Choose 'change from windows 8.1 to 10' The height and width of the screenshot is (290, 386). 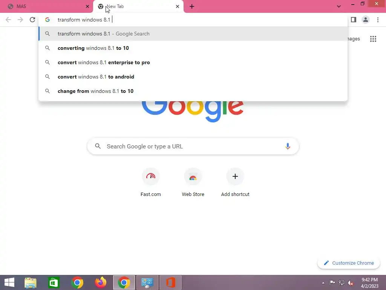(x=193, y=91)
